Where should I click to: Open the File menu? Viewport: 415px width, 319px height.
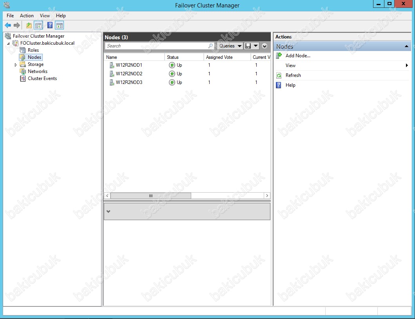pos(10,16)
